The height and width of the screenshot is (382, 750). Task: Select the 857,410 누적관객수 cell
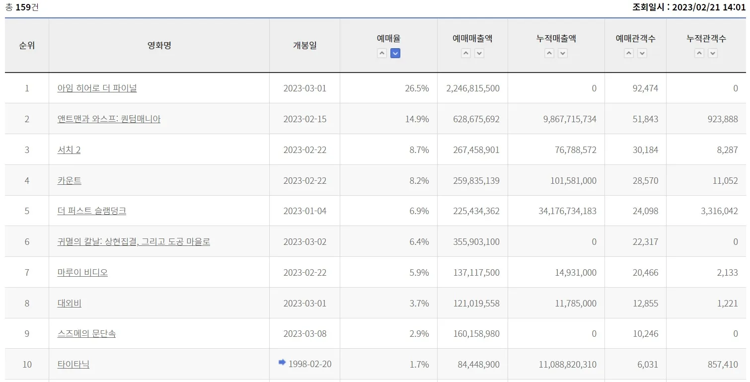point(706,365)
